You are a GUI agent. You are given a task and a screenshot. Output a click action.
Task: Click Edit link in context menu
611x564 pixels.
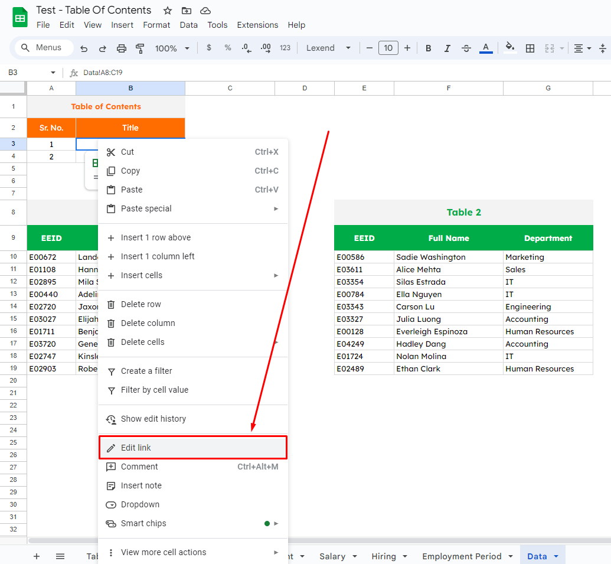pyautogui.click(x=193, y=448)
